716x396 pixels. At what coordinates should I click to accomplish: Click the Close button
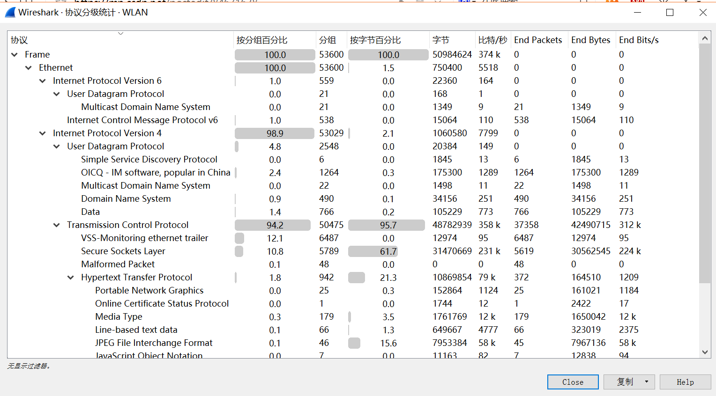(x=573, y=382)
